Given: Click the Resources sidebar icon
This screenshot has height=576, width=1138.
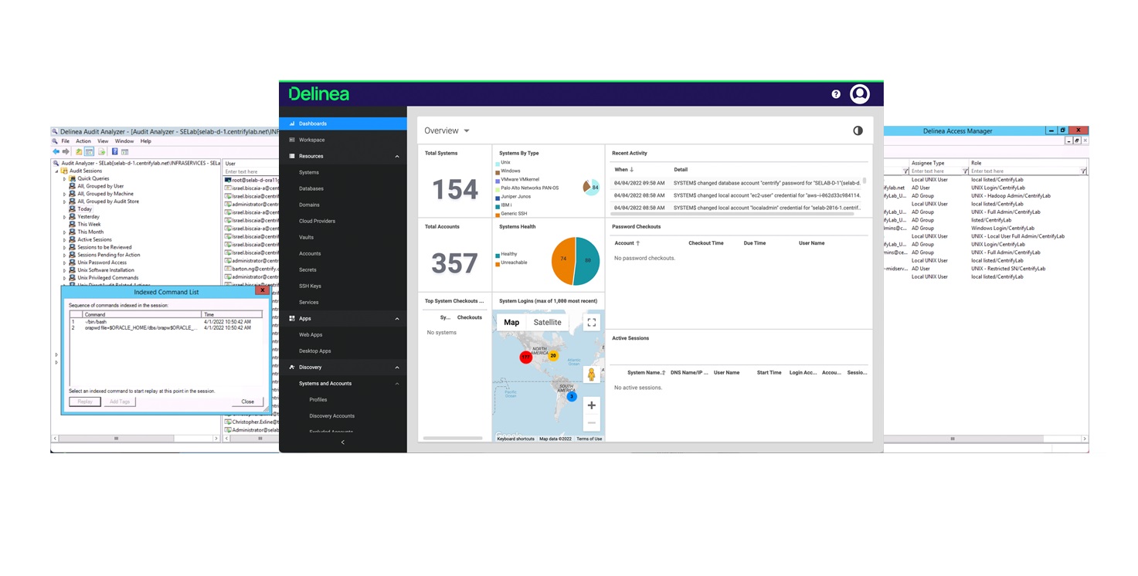Looking at the screenshot, I should (291, 156).
